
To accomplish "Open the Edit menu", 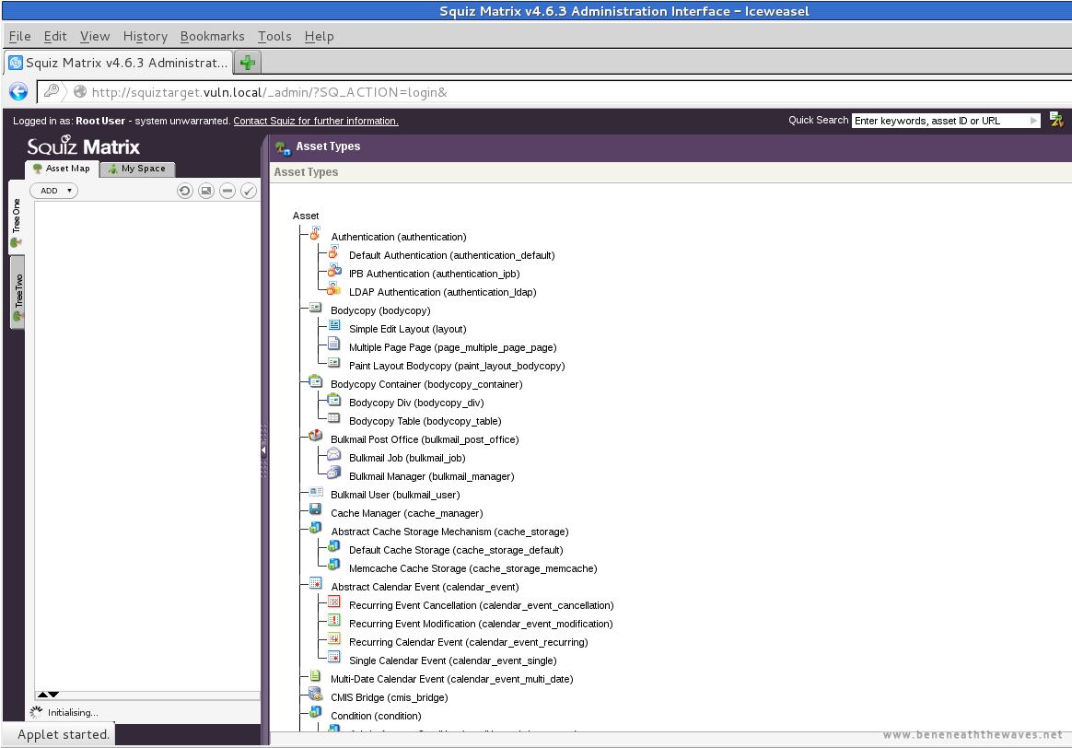I will click(x=55, y=36).
